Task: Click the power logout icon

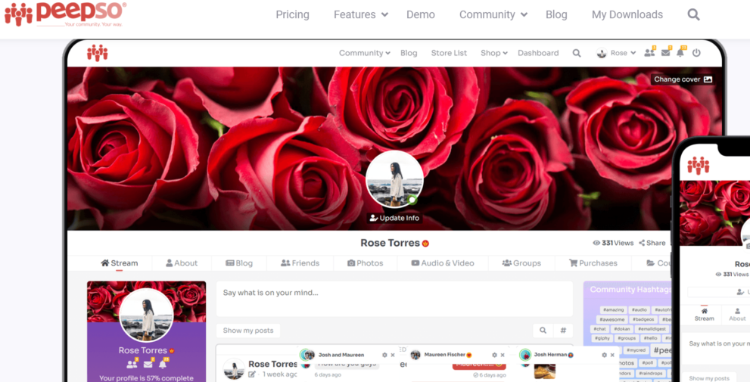Action: click(x=696, y=53)
